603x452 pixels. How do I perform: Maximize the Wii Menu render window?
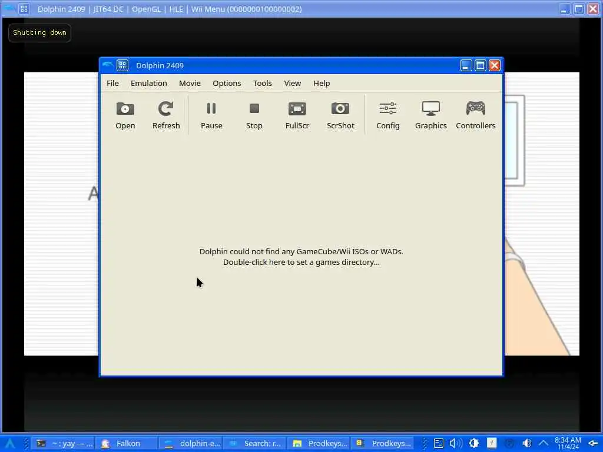tap(578, 9)
